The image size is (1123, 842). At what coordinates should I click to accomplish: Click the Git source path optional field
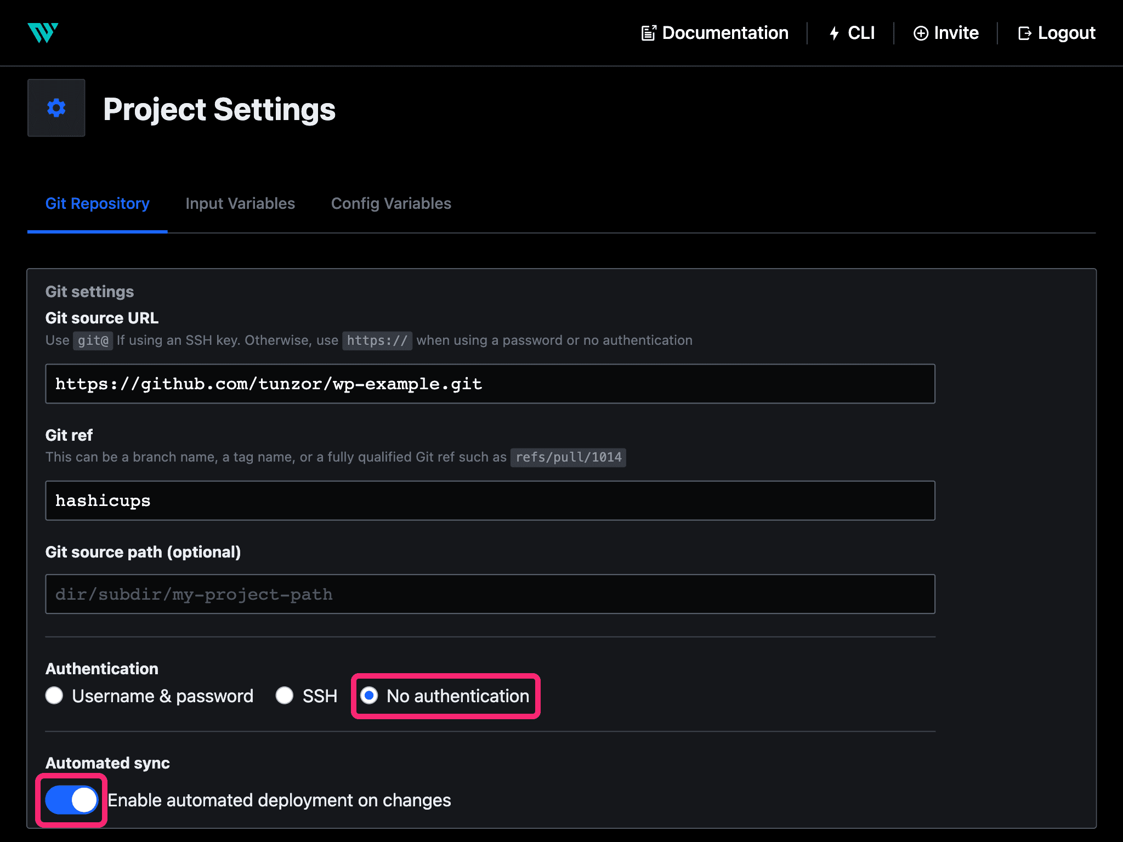(492, 594)
